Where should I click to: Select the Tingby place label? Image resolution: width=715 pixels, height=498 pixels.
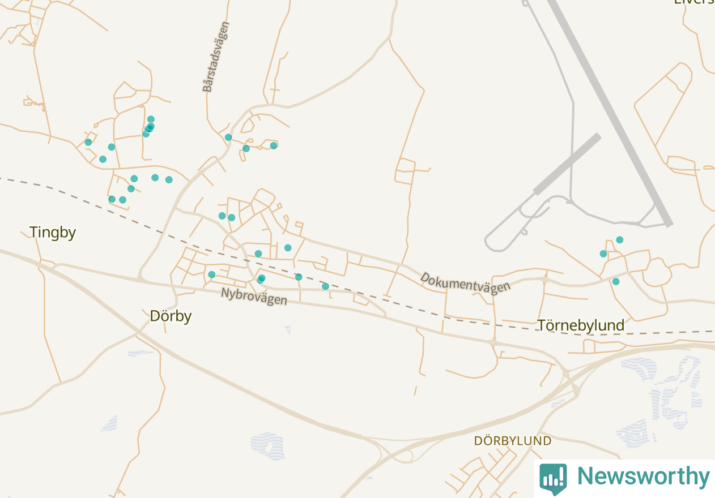pyautogui.click(x=53, y=233)
